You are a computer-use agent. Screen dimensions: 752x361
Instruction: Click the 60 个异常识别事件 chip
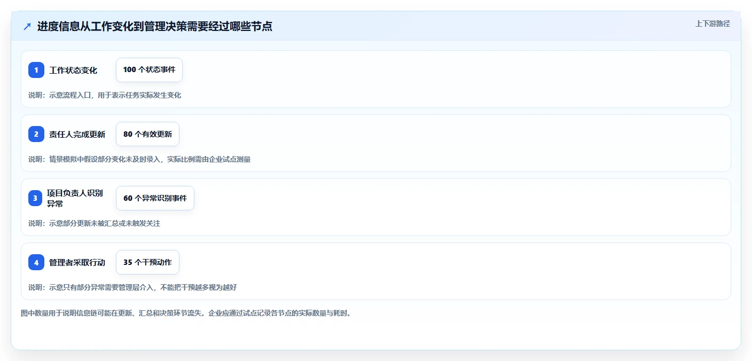coord(155,198)
